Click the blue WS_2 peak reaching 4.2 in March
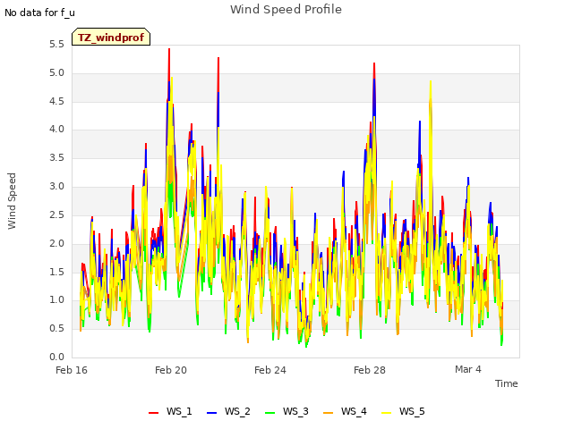 [420, 122]
